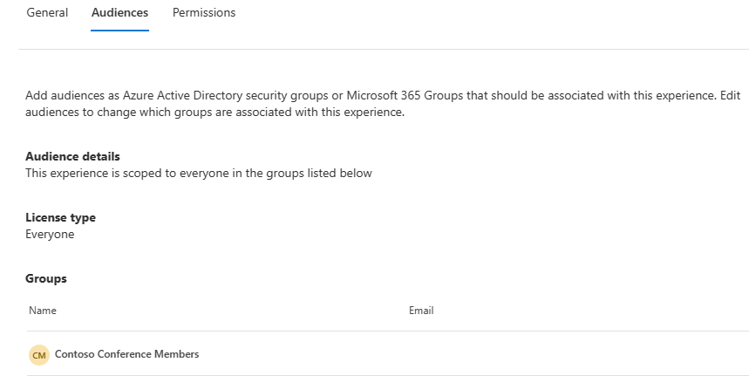The image size is (749, 376).
Task: Click the Name column header
Action: point(43,311)
